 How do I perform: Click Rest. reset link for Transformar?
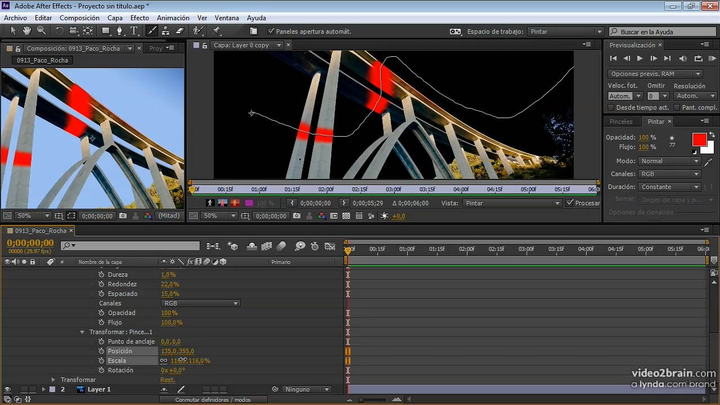167,380
